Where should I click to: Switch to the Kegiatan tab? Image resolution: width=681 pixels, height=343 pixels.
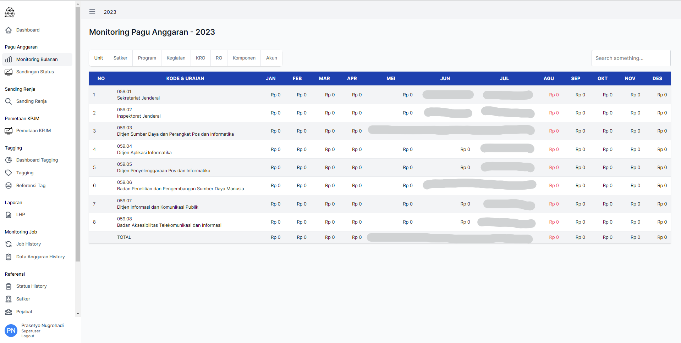[176, 58]
